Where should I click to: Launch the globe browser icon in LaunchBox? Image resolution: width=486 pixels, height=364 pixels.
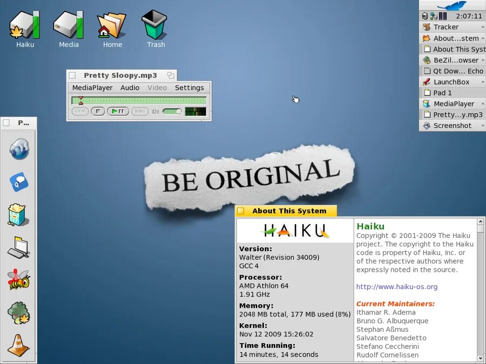[19, 149]
